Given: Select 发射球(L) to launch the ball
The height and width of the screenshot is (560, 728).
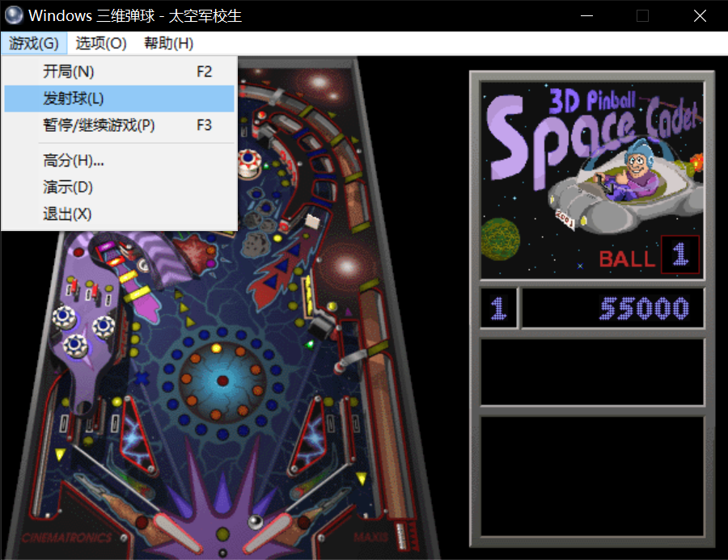Looking at the screenshot, I should (x=120, y=99).
